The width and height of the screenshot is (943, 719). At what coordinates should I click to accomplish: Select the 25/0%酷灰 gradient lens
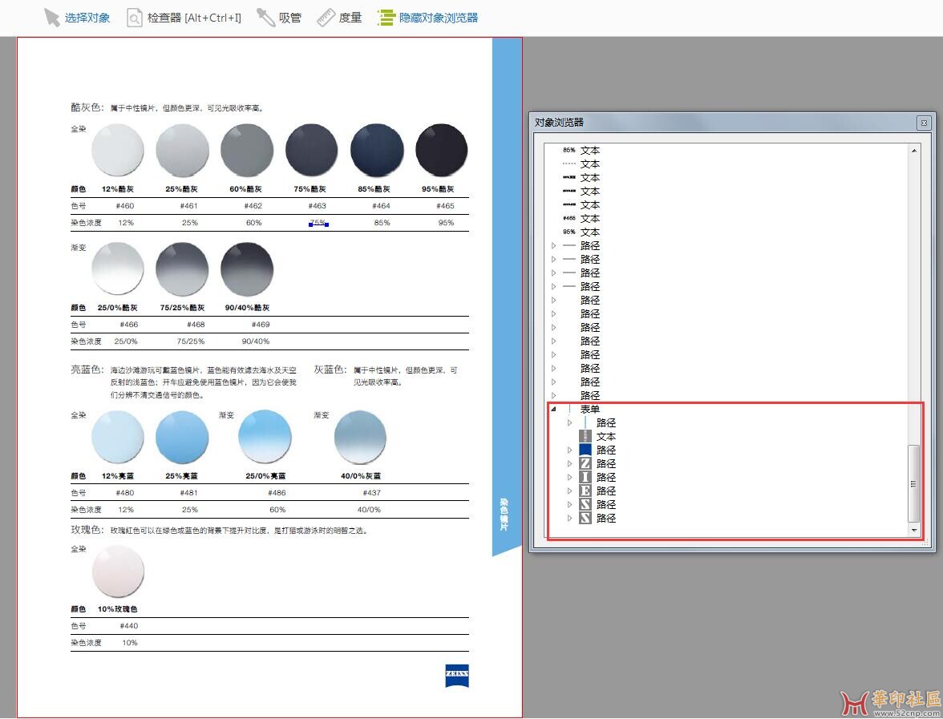pos(118,269)
